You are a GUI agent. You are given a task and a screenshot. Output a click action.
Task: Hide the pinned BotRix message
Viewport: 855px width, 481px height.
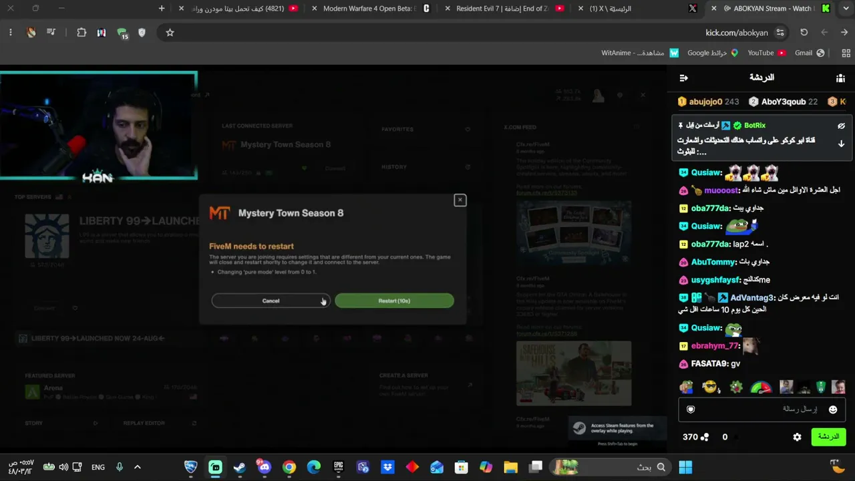pos(841,126)
